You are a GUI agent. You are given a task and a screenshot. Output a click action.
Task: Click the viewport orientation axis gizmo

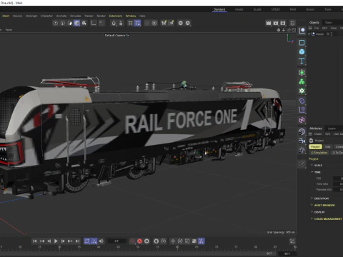click(x=290, y=39)
